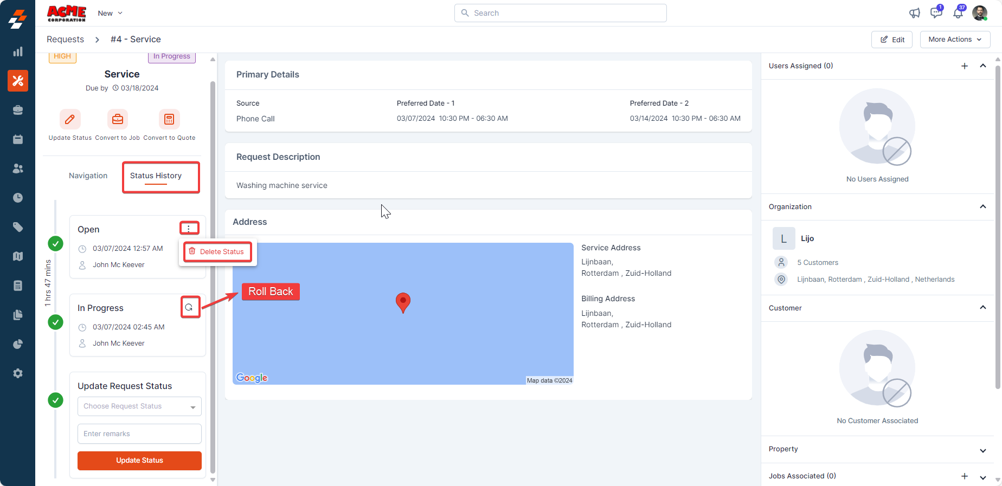Click the Convert to Quote calculator icon
The image size is (1002, 486).
[x=169, y=120]
